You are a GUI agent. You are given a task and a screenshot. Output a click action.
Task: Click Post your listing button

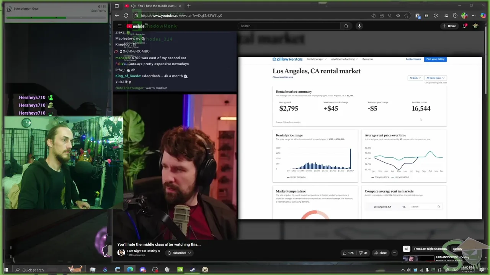coord(435,59)
